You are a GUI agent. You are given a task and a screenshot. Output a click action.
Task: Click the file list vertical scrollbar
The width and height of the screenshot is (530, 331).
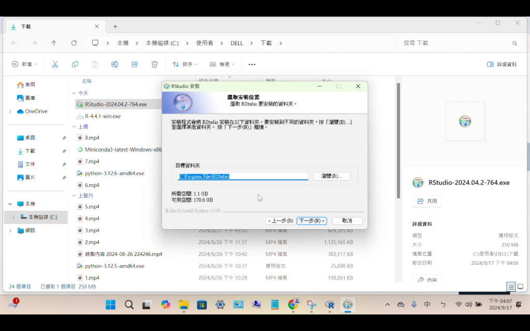click(x=398, y=140)
